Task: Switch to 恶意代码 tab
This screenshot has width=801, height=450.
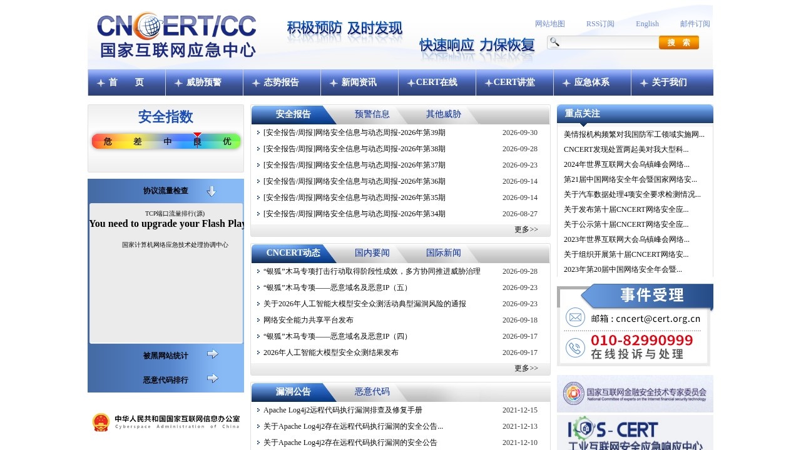Action: coord(372,392)
